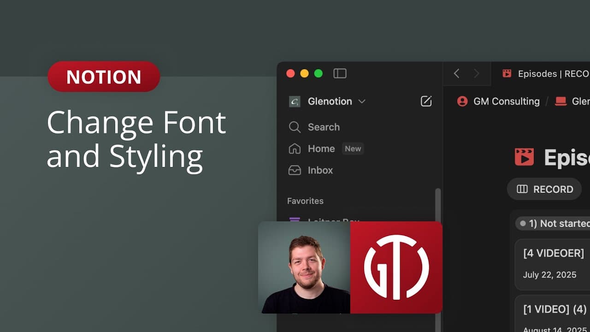Click the back navigation arrow
This screenshot has width=590, height=332.
(456, 73)
